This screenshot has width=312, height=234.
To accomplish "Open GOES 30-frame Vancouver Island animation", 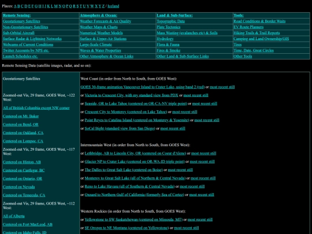I will (143, 87).
